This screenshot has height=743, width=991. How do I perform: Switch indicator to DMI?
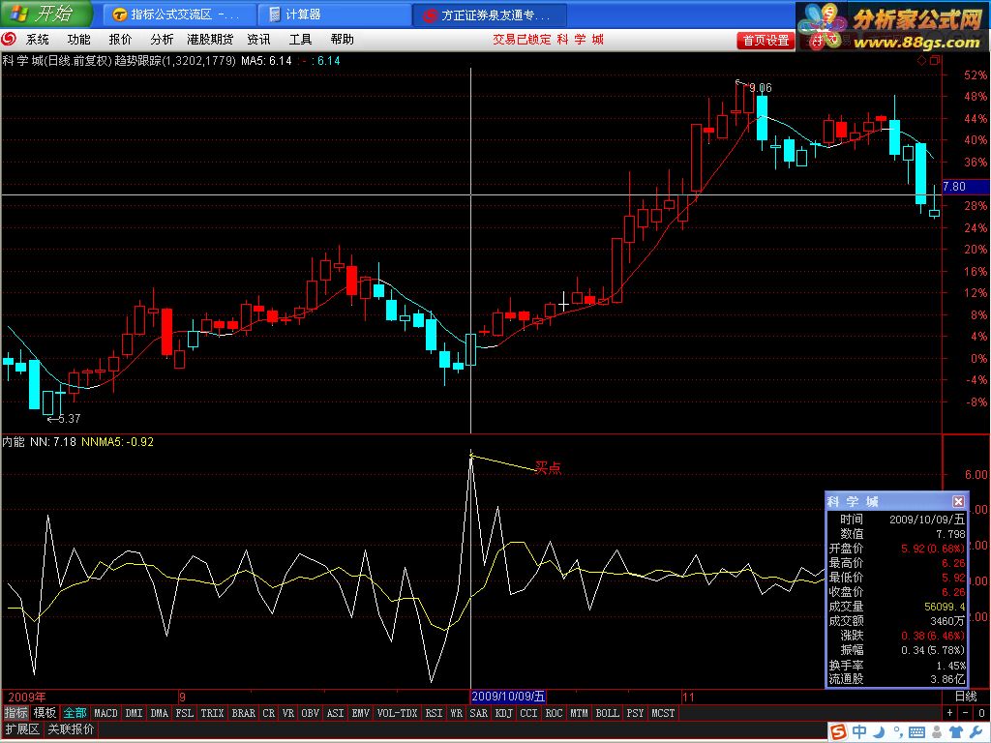click(134, 713)
